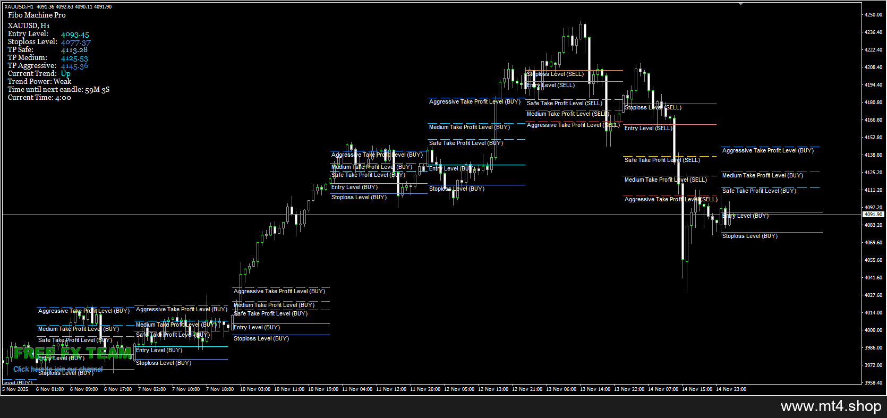This screenshot has width=887, height=418.
Task: Click the '14 Nov 23:00' time axis label
Action: pos(731,389)
